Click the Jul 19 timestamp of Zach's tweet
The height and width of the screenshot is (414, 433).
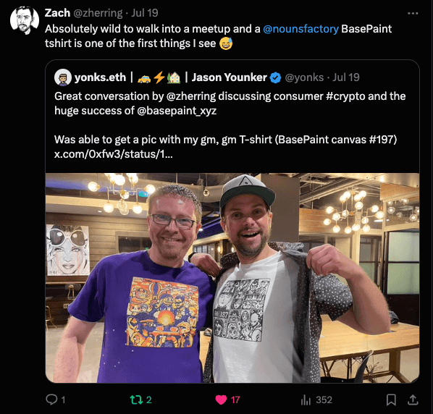pyautogui.click(x=144, y=13)
